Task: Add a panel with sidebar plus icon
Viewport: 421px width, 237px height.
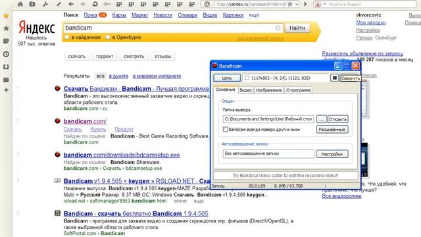Action: (6, 90)
